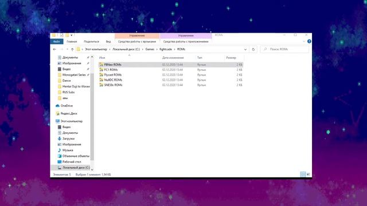Select the SNES9x ROMs shortcut icon

click(x=101, y=85)
